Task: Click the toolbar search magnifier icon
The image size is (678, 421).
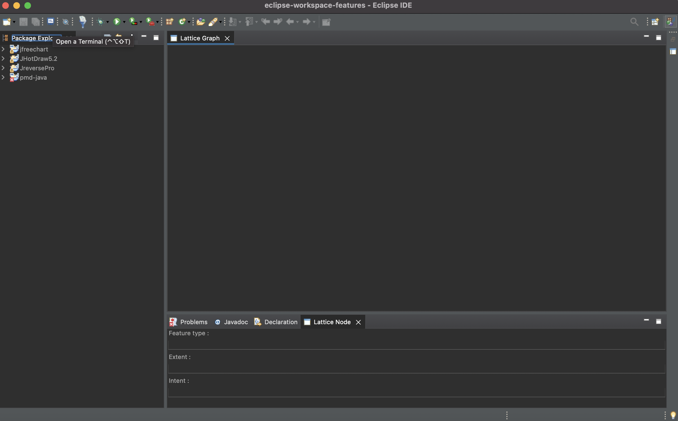Action: click(634, 22)
